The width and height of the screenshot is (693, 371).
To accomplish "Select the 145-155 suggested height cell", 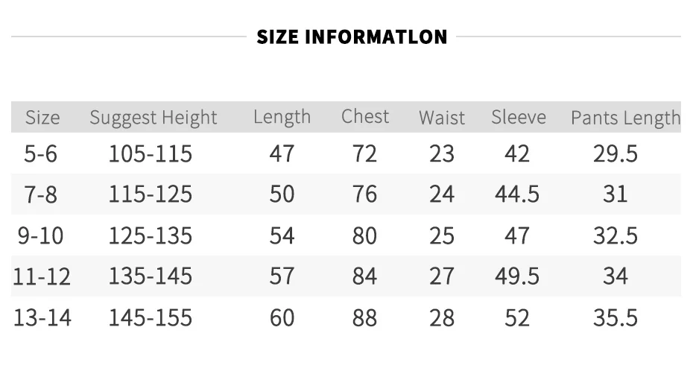I will pos(151,317).
